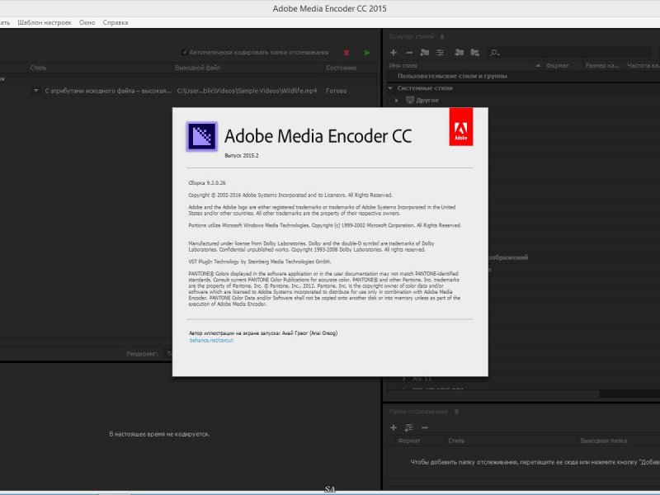This screenshot has height=495, width=660.
Task: Open the style dropdown arrow in the queue row
Action: click(35, 91)
